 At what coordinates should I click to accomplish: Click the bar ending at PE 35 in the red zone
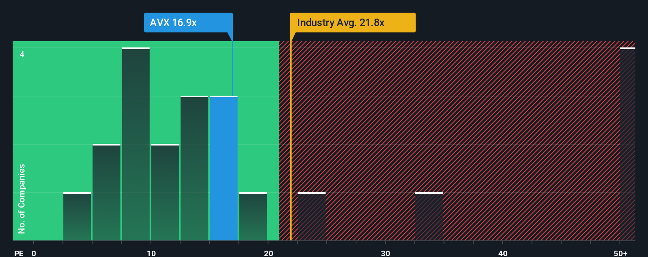429,216
